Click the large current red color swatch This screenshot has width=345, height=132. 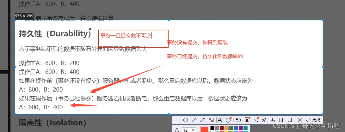(205, 129)
